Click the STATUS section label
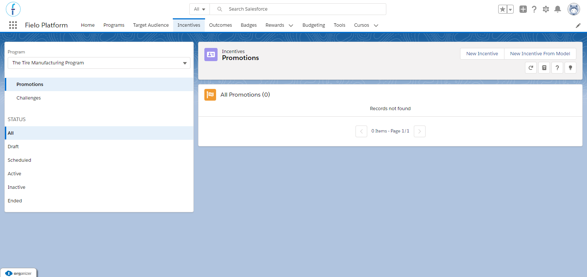The image size is (587, 277). tap(17, 119)
